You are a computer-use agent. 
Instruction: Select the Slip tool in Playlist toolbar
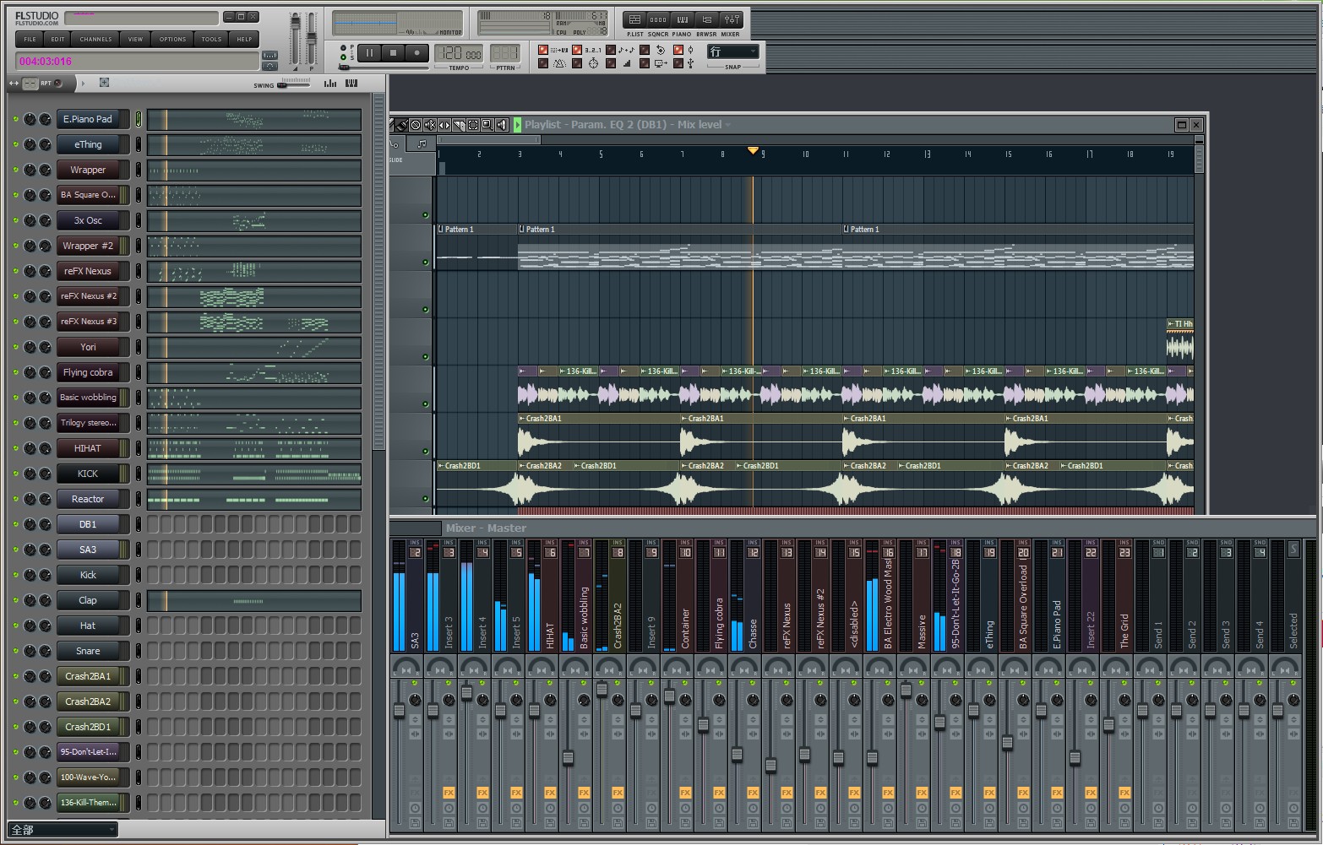(x=444, y=125)
